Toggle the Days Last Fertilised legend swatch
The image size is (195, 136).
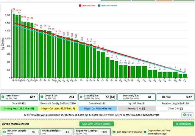pos(99,6)
